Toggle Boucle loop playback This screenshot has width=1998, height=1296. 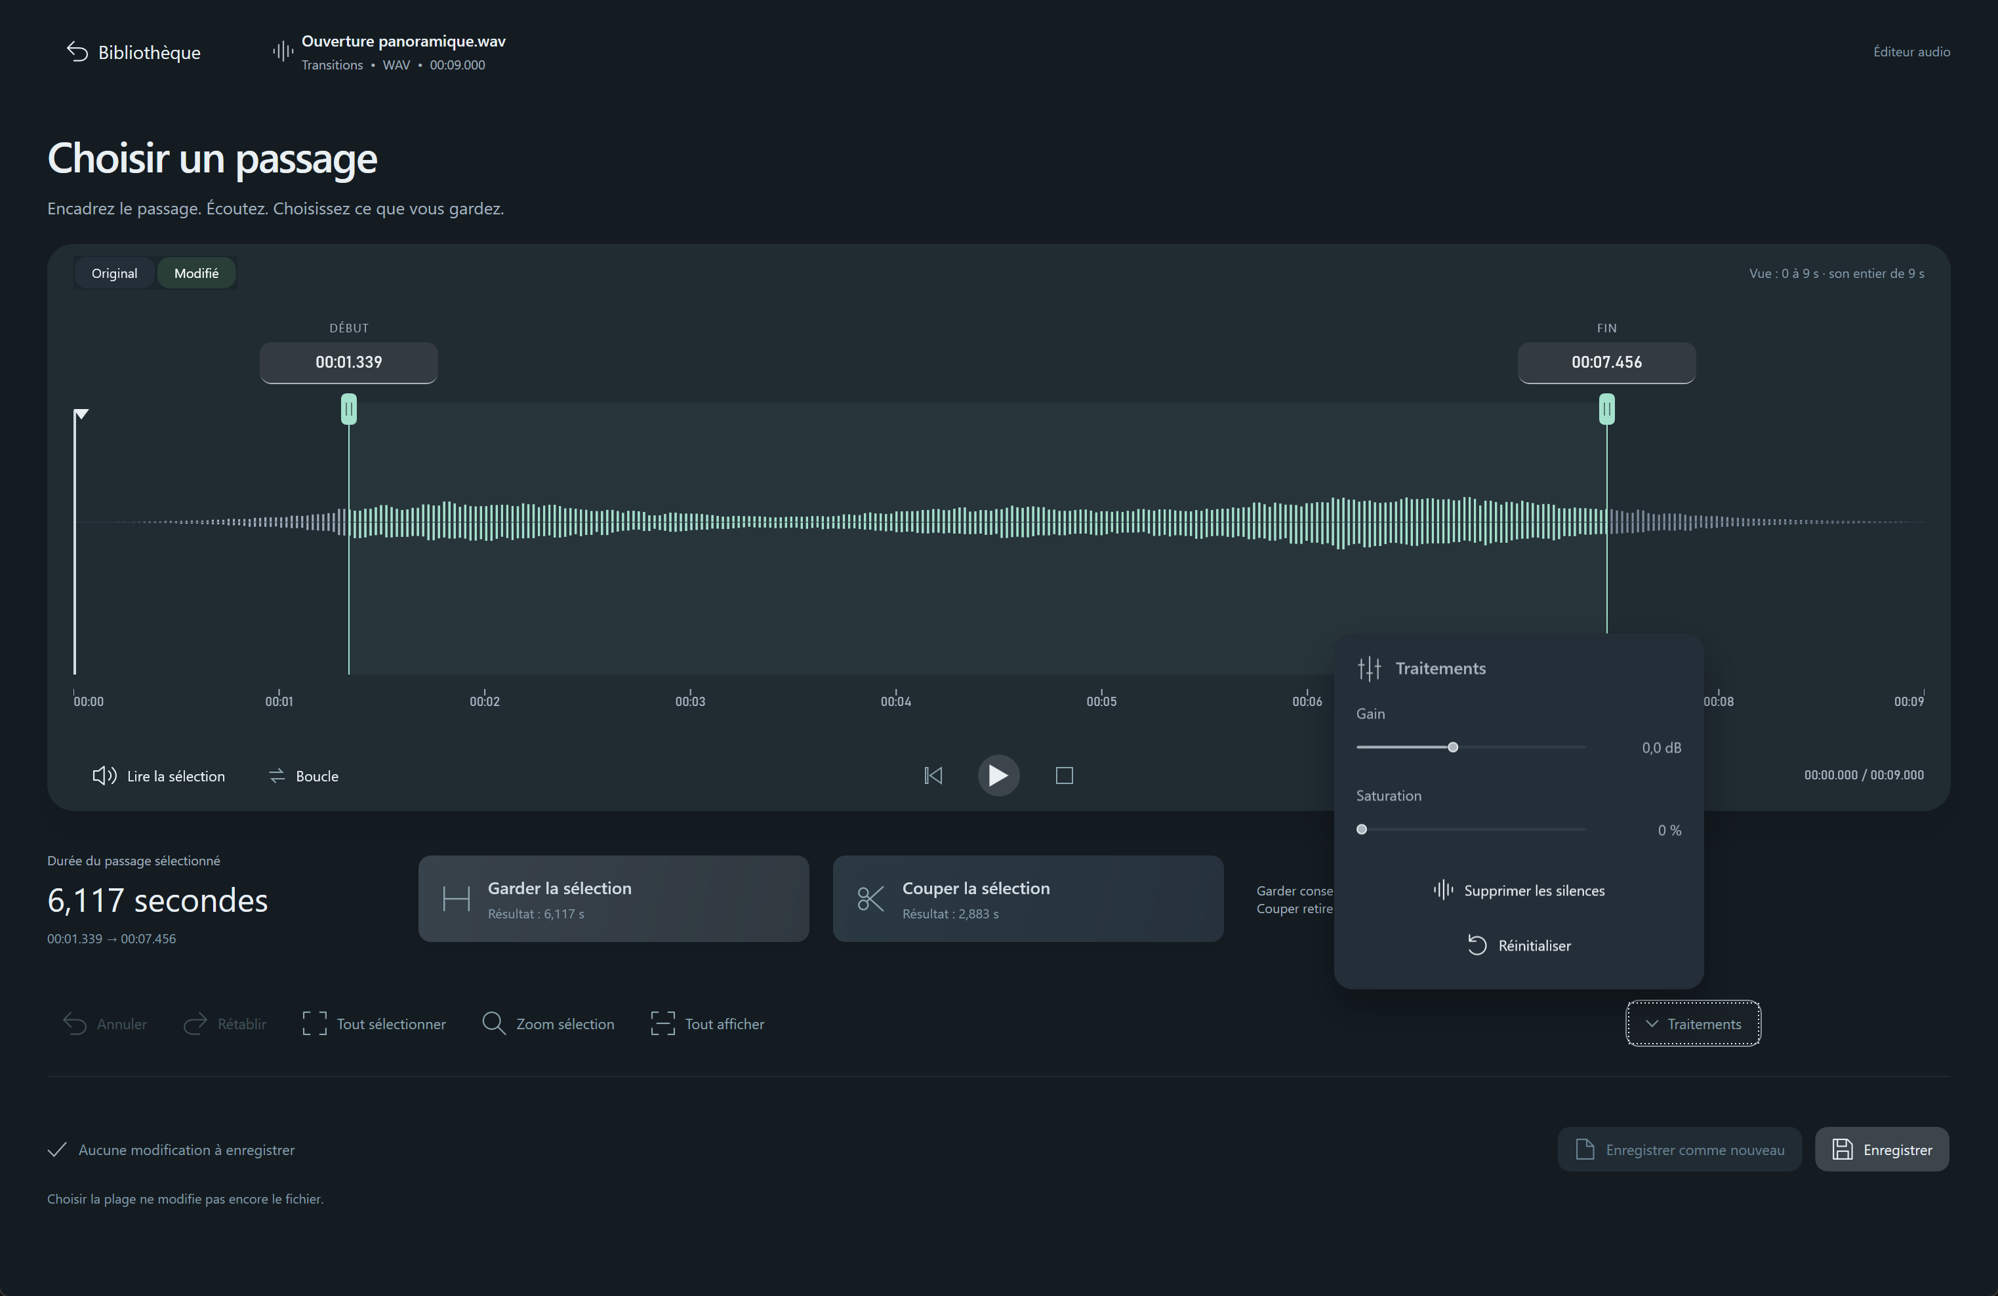point(303,776)
